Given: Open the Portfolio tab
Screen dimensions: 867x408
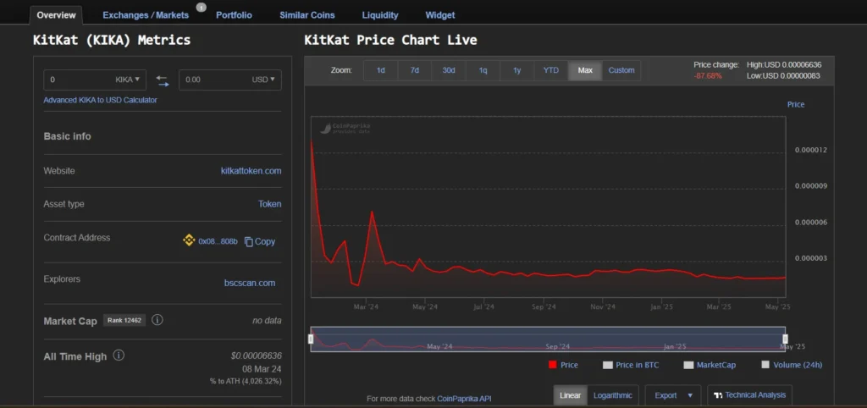Looking at the screenshot, I should click(234, 15).
